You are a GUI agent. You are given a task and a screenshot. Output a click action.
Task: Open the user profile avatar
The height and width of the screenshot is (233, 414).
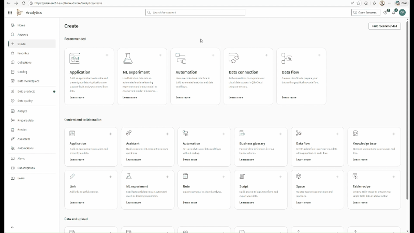pos(402,12)
